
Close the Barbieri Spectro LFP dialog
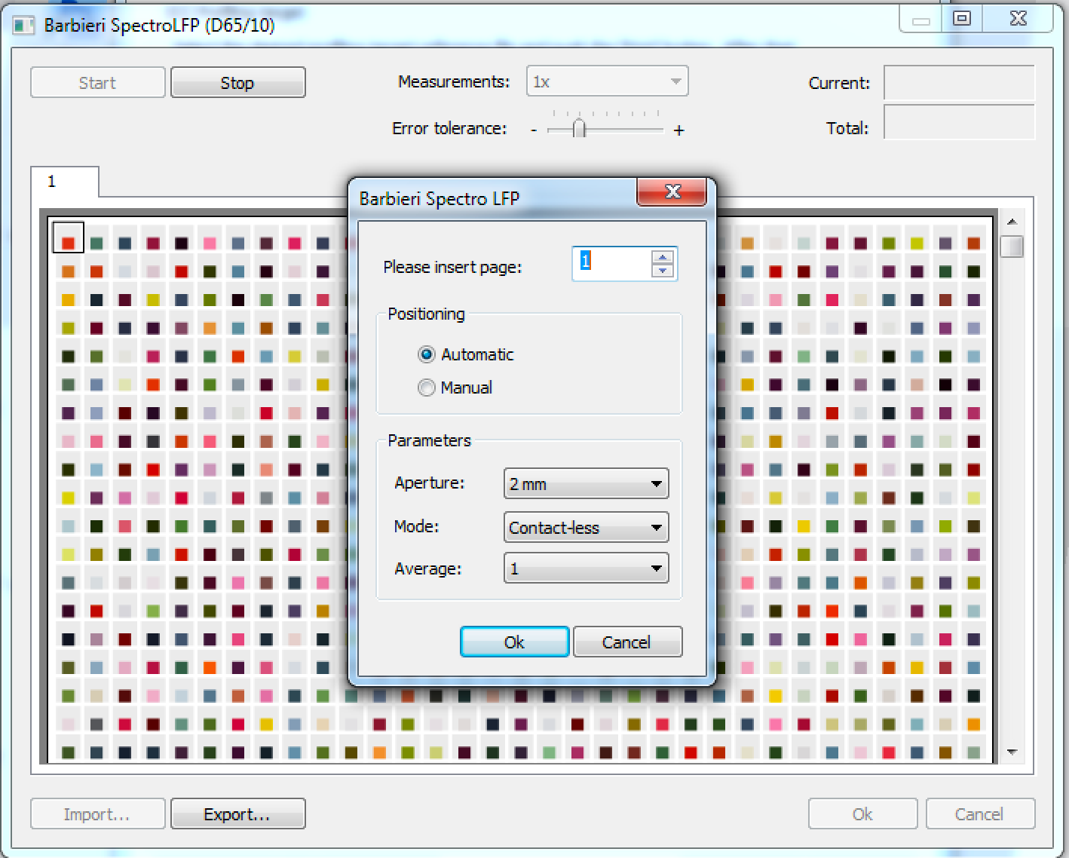(x=672, y=192)
